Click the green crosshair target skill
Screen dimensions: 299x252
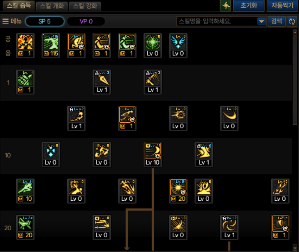[x=153, y=42]
